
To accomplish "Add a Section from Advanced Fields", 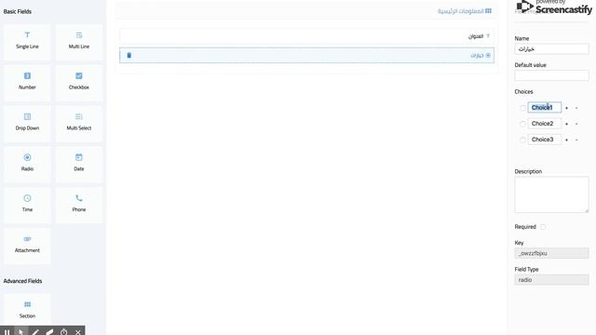I will pyautogui.click(x=27, y=310).
